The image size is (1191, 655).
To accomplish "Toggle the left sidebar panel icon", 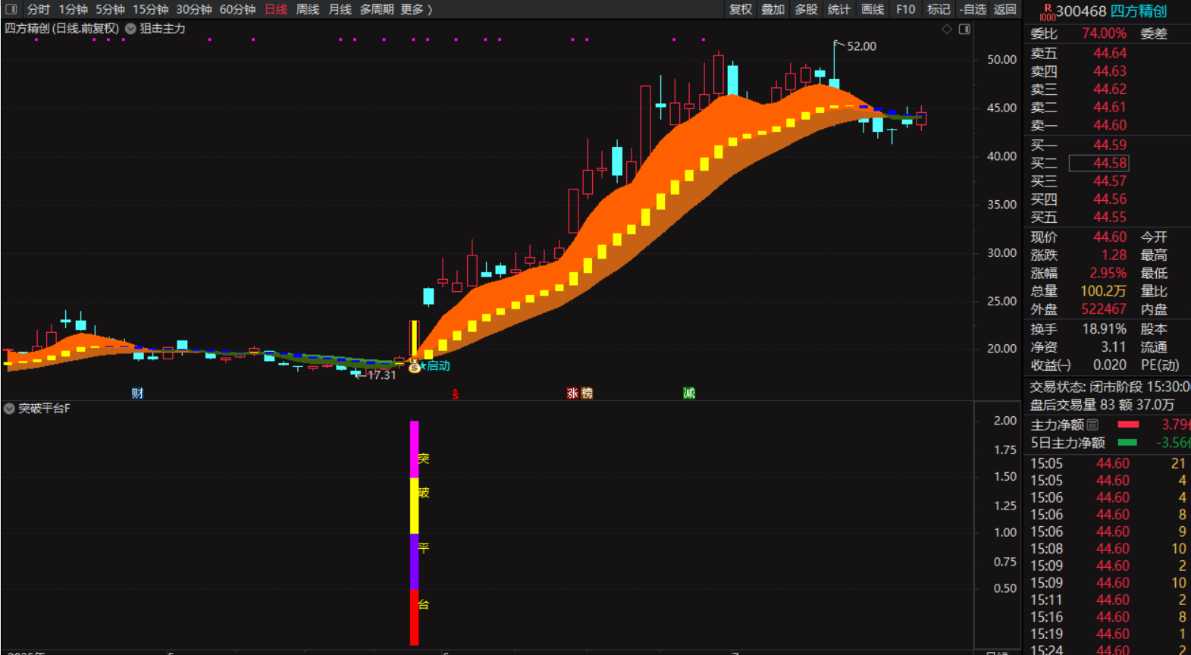I will [x=11, y=9].
